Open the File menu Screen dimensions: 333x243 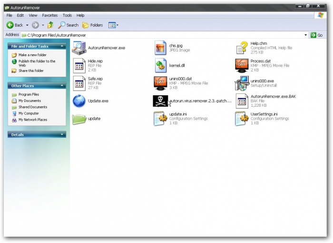pyautogui.click(x=9, y=15)
